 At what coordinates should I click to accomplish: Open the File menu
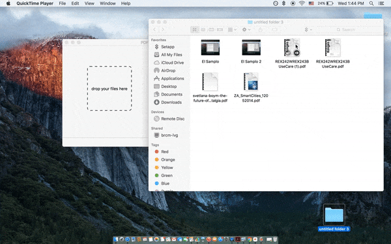63,3
